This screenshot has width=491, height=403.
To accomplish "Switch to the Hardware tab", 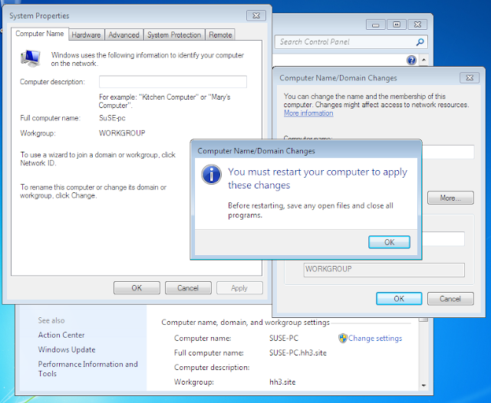I will (86, 34).
